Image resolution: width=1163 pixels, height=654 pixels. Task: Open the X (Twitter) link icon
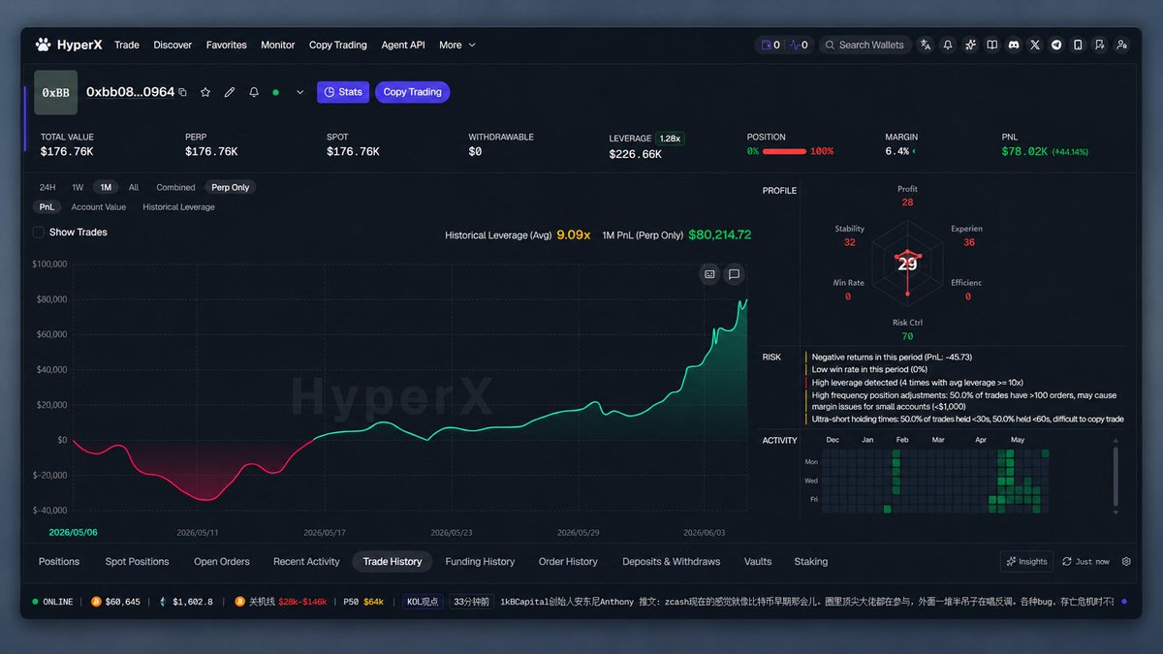pos(1035,45)
